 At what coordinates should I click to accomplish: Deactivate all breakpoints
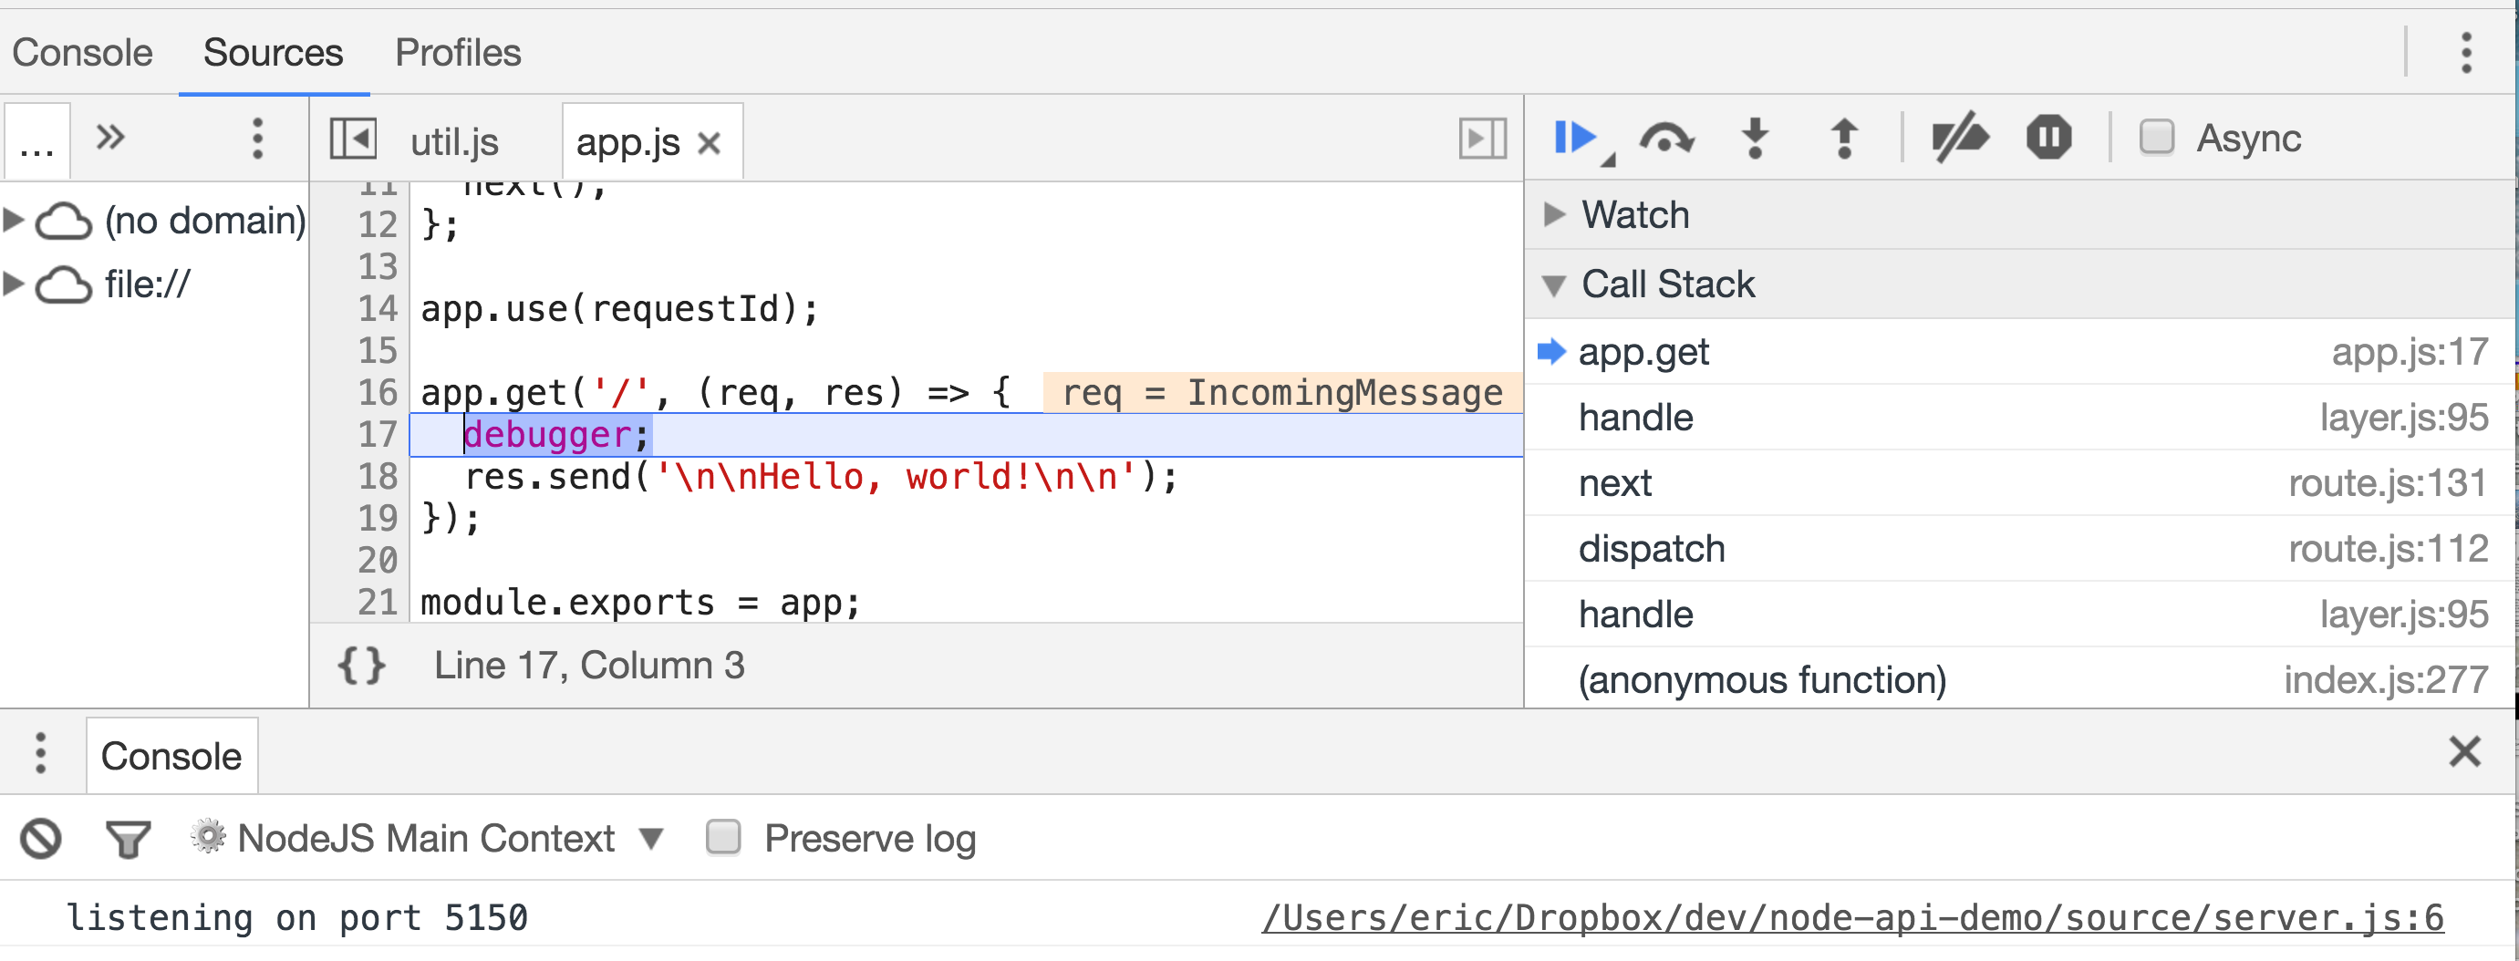click(x=1962, y=138)
